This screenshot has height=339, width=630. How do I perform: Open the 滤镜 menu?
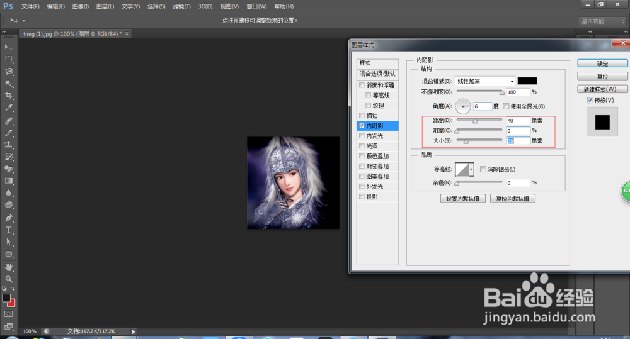point(181,6)
